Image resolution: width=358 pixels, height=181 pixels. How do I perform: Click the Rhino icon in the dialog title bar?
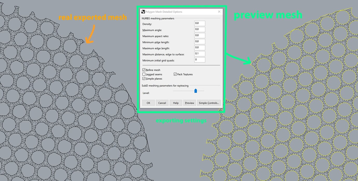click(143, 11)
